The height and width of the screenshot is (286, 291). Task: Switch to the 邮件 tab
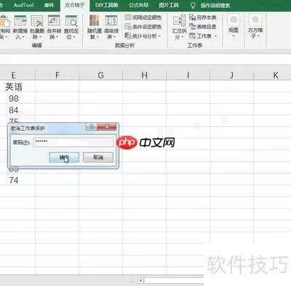[49, 5]
